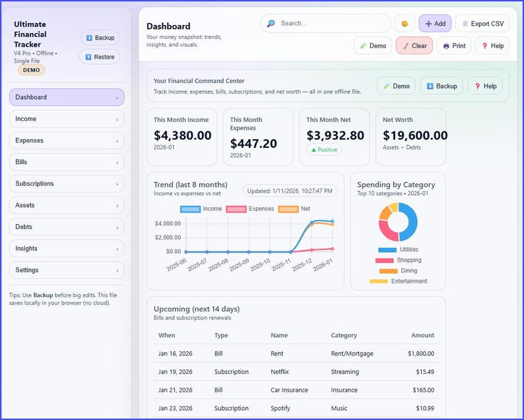Click the chevron on the Settings item
The width and height of the screenshot is (524, 420).
(x=117, y=271)
